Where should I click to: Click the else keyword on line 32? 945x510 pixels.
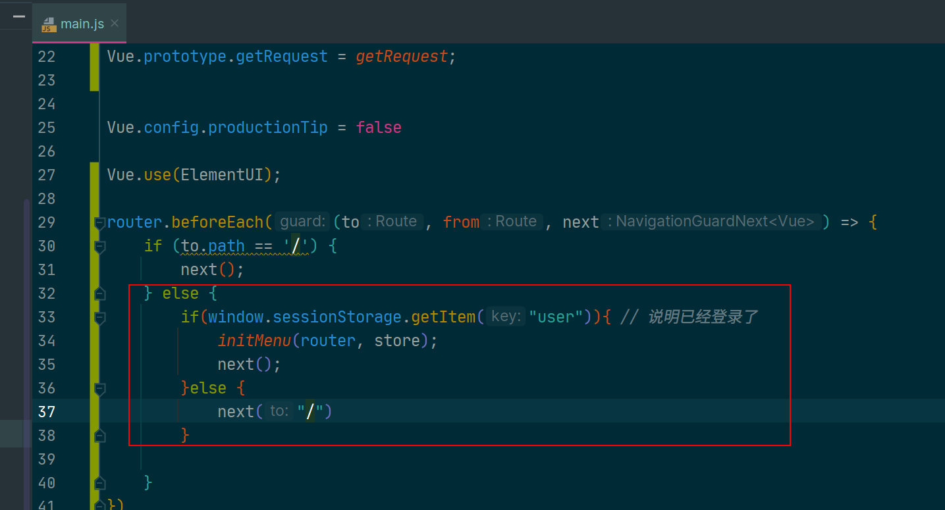[180, 293]
